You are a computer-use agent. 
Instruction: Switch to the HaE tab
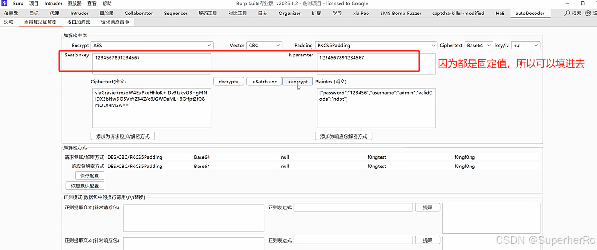point(500,14)
